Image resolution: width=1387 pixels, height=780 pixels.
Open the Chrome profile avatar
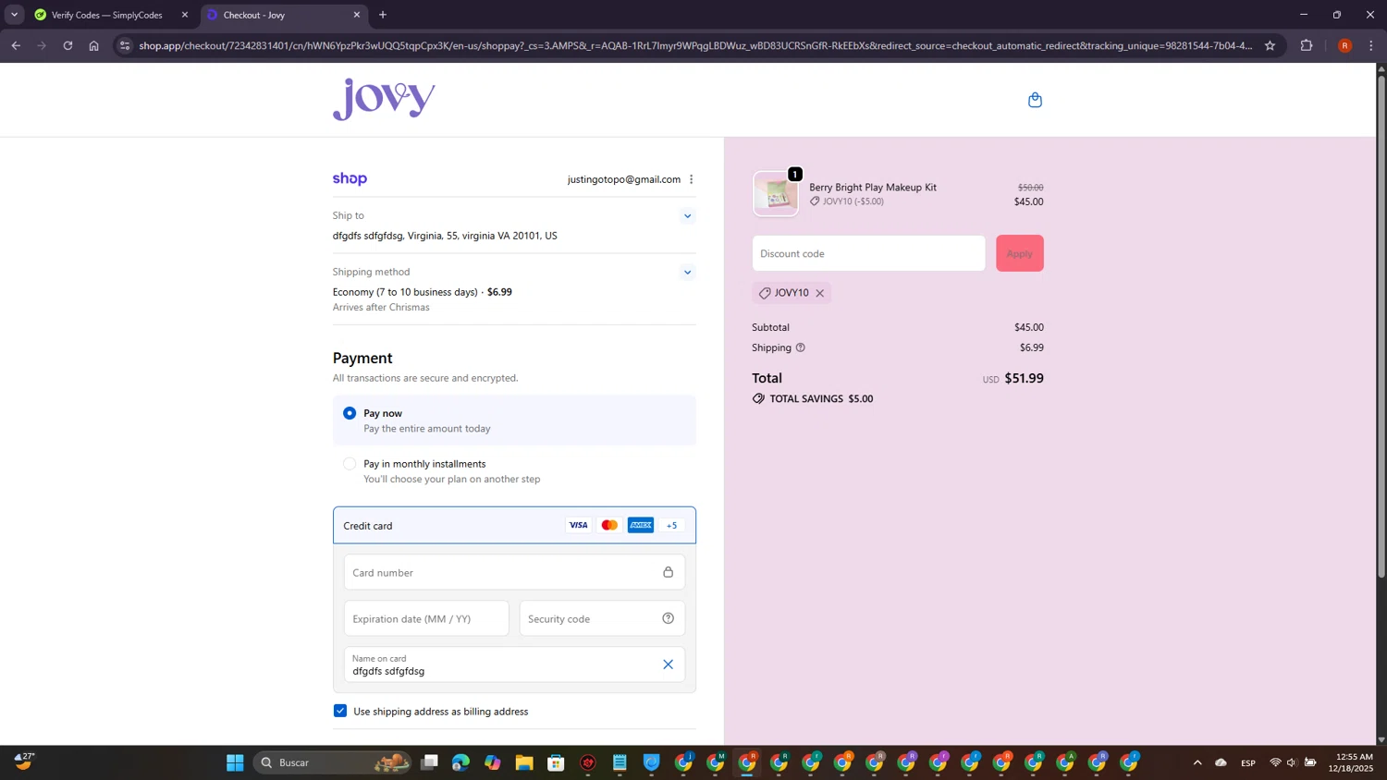1344,45
